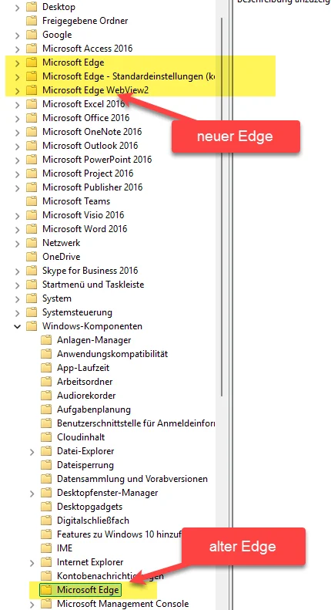
Task: Select the Microsoft Office 2016 label
Action: point(86,118)
